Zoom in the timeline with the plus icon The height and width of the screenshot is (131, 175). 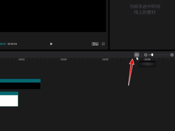pyautogui.click(x=172, y=55)
